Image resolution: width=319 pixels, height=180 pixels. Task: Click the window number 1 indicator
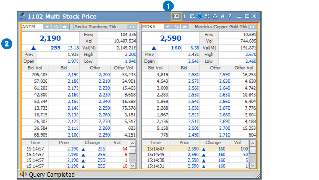(184, 16)
